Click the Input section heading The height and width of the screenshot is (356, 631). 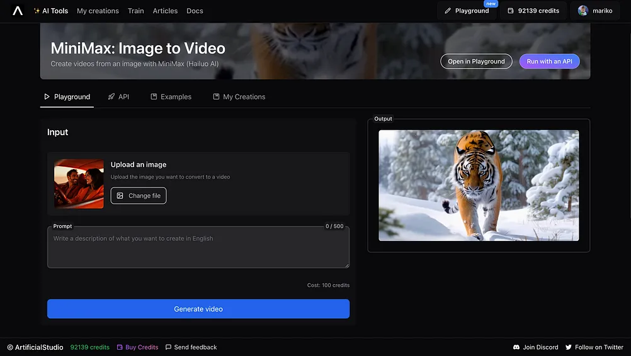pyautogui.click(x=57, y=132)
